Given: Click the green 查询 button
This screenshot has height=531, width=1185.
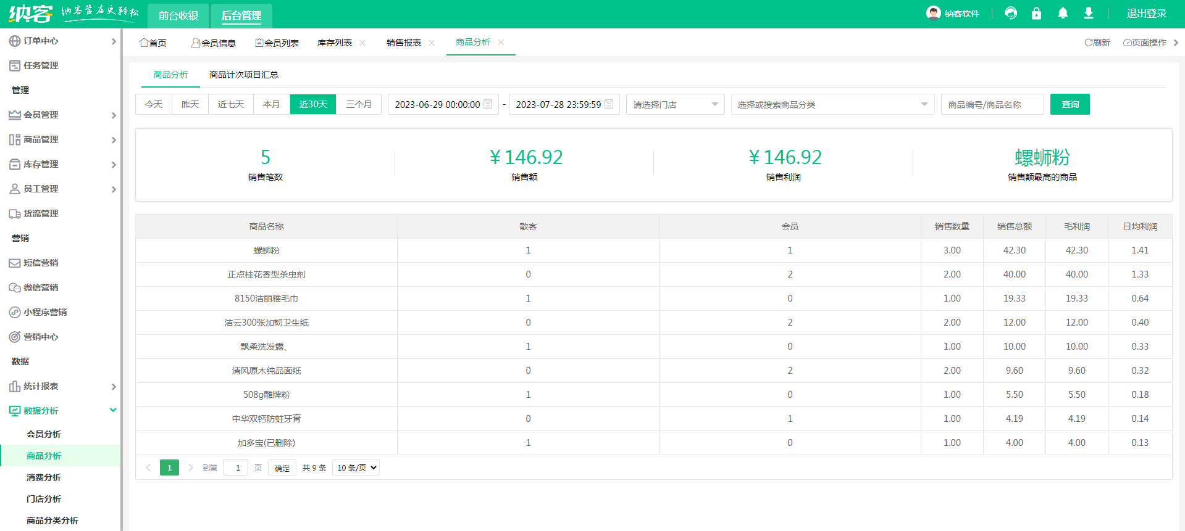Looking at the screenshot, I should [x=1070, y=104].
